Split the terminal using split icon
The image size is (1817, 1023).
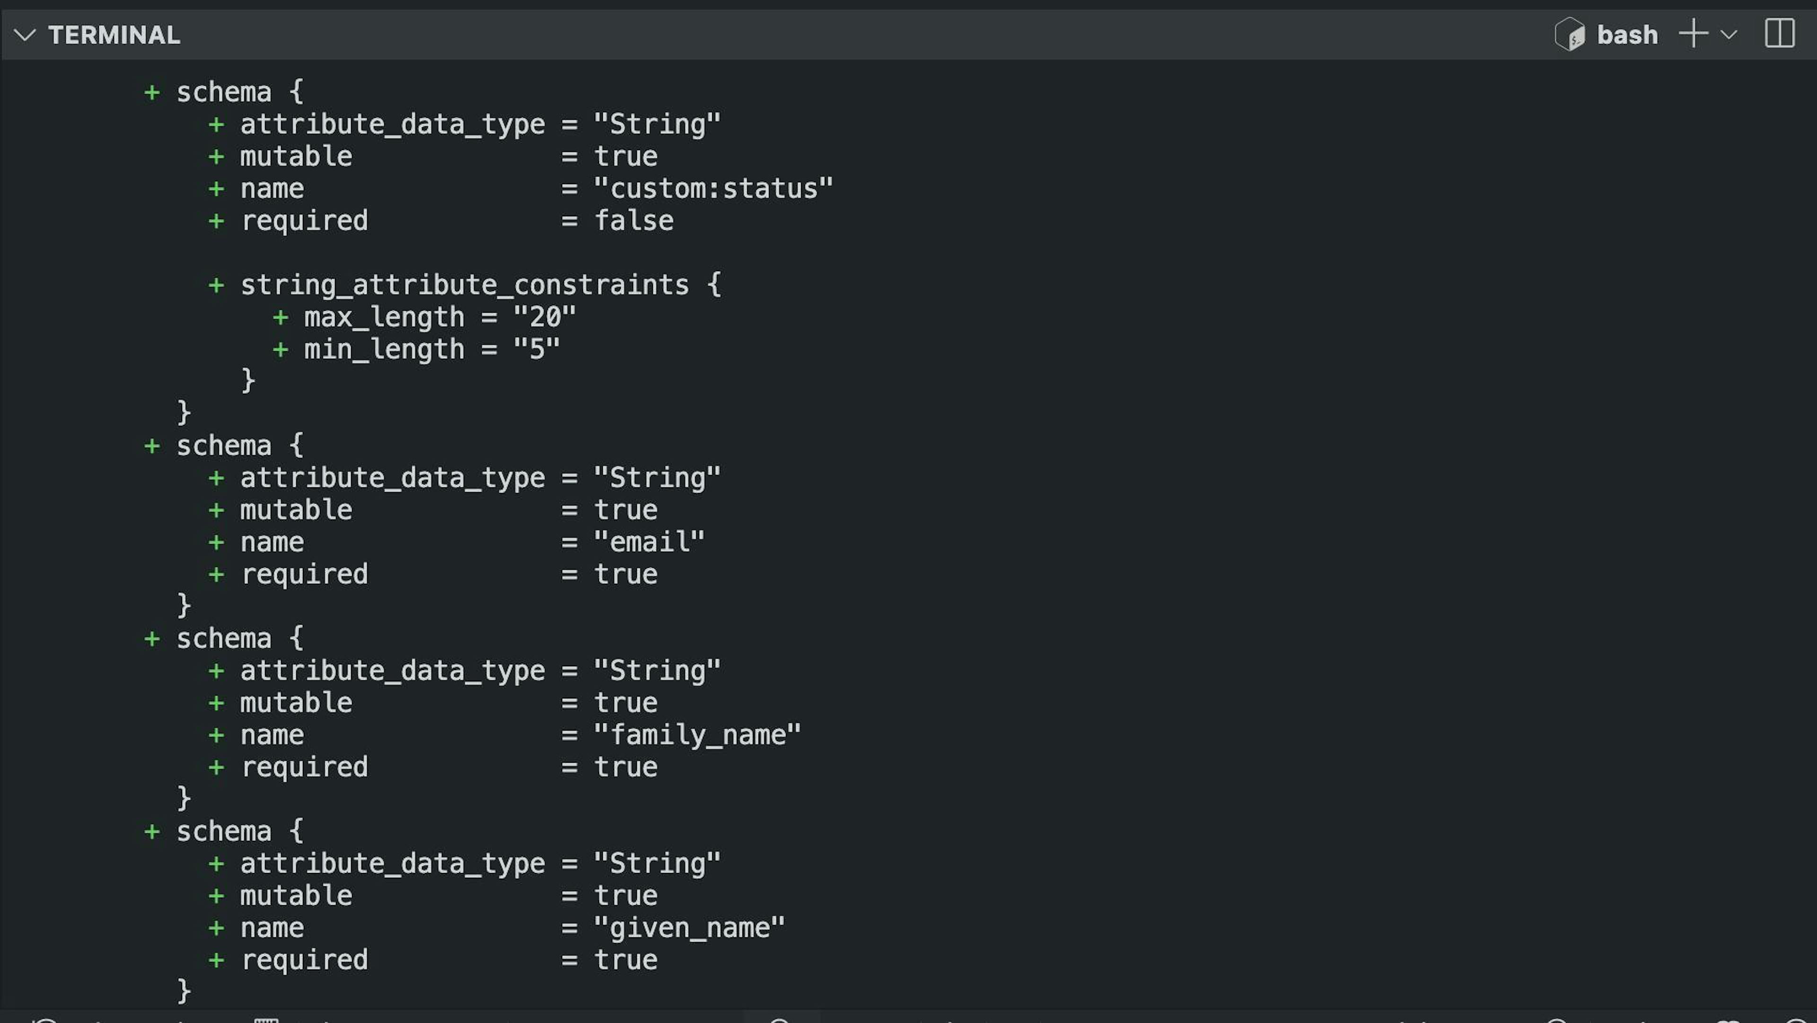1779,34
